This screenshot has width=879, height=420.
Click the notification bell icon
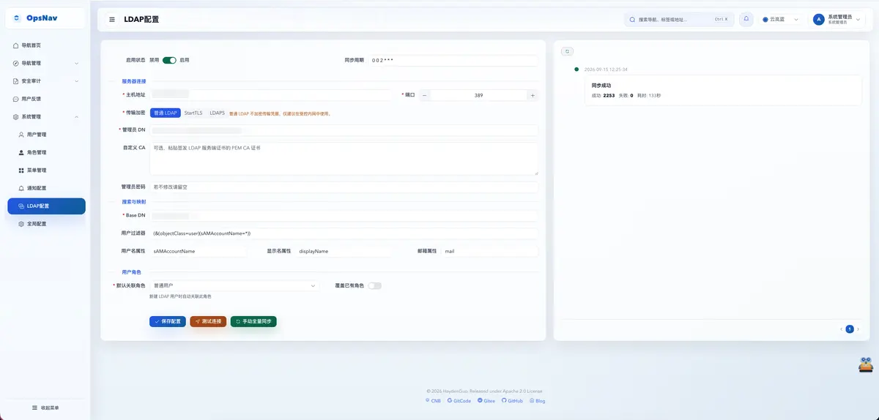746,19
